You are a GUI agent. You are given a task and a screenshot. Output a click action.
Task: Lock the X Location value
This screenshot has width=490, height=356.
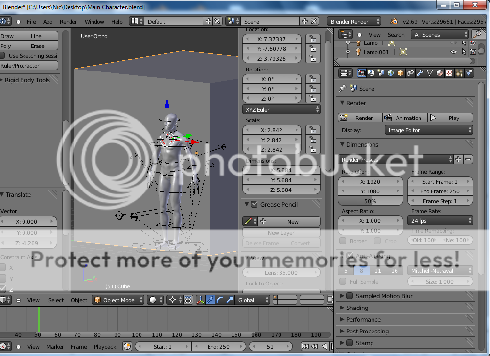(x=312, y=39)
